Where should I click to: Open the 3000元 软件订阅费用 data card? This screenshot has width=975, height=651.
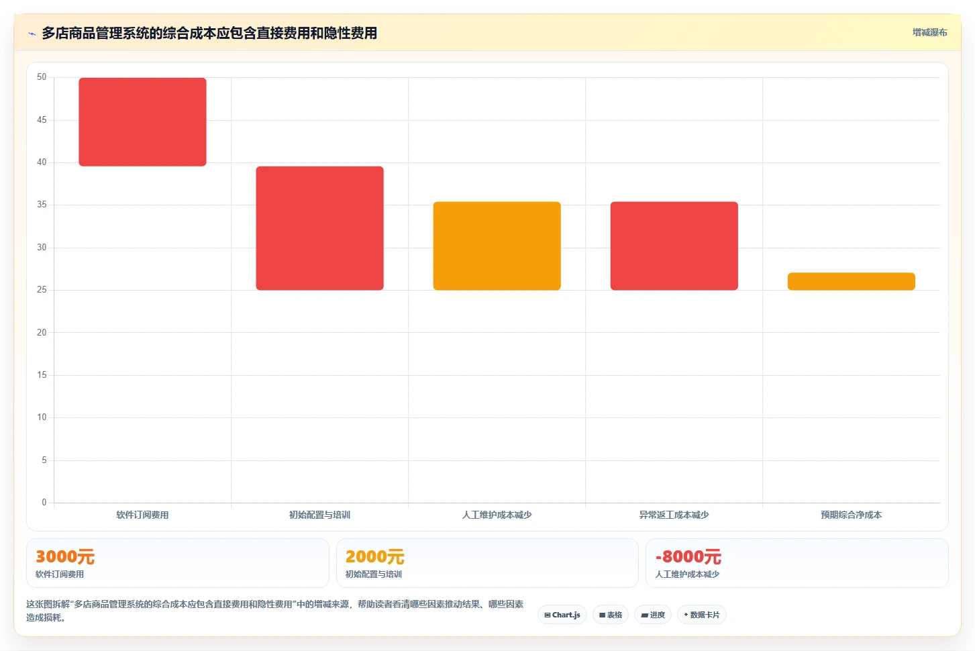coord(178,563)
